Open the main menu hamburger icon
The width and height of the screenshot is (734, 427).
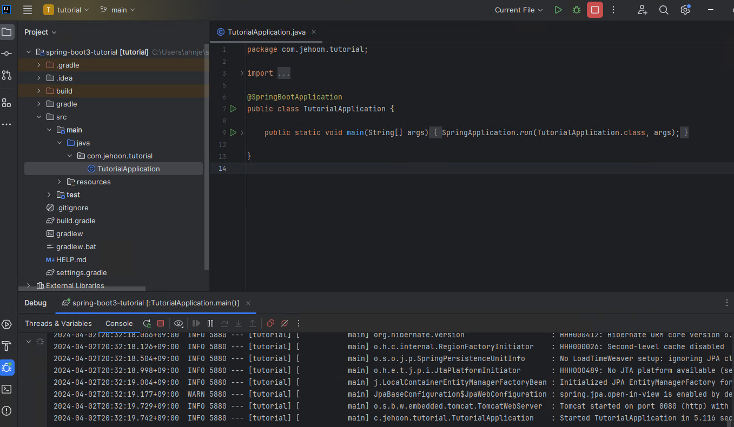28,10
